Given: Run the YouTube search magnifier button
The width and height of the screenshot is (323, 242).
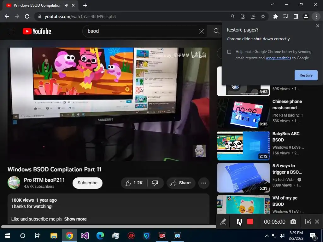Looking at the screenshot, I should pyautogui.click(x=216, y=31).
